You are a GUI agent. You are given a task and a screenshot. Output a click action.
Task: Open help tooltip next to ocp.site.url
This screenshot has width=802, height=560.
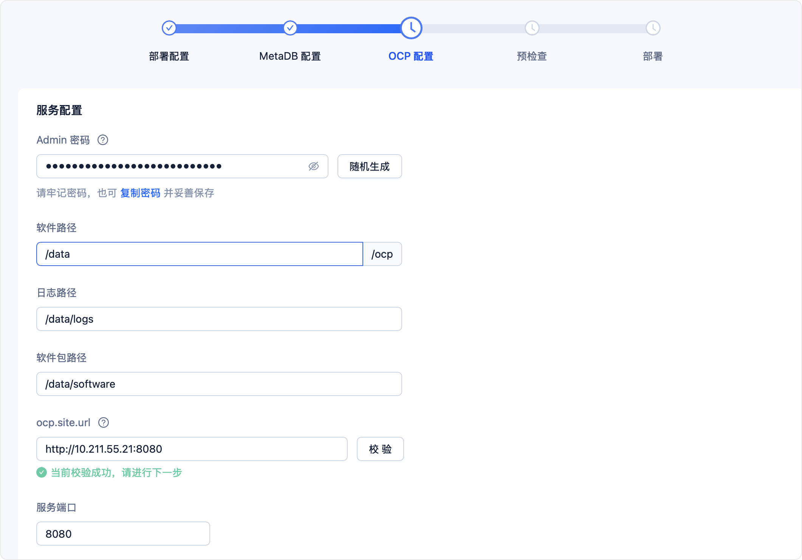(x=103, y=423)
